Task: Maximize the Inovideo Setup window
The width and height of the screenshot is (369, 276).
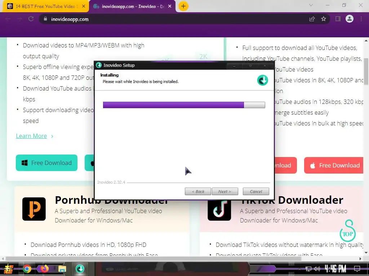Action: point(250,66)
